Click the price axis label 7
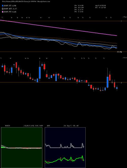This screenshot has width=127, height=168. click(x=121, y=21)
